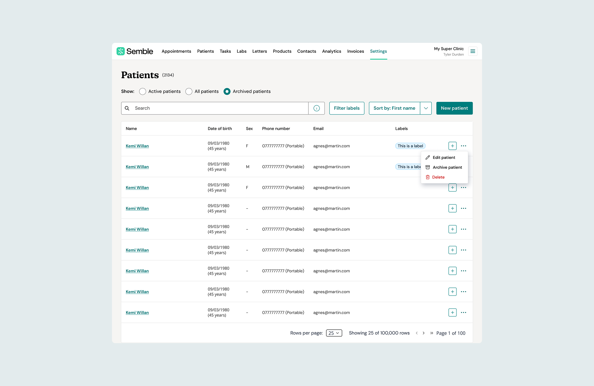The image size is (594, 386).
Task: Click the archive box icon for Archive patient
Action: [427, 167]
